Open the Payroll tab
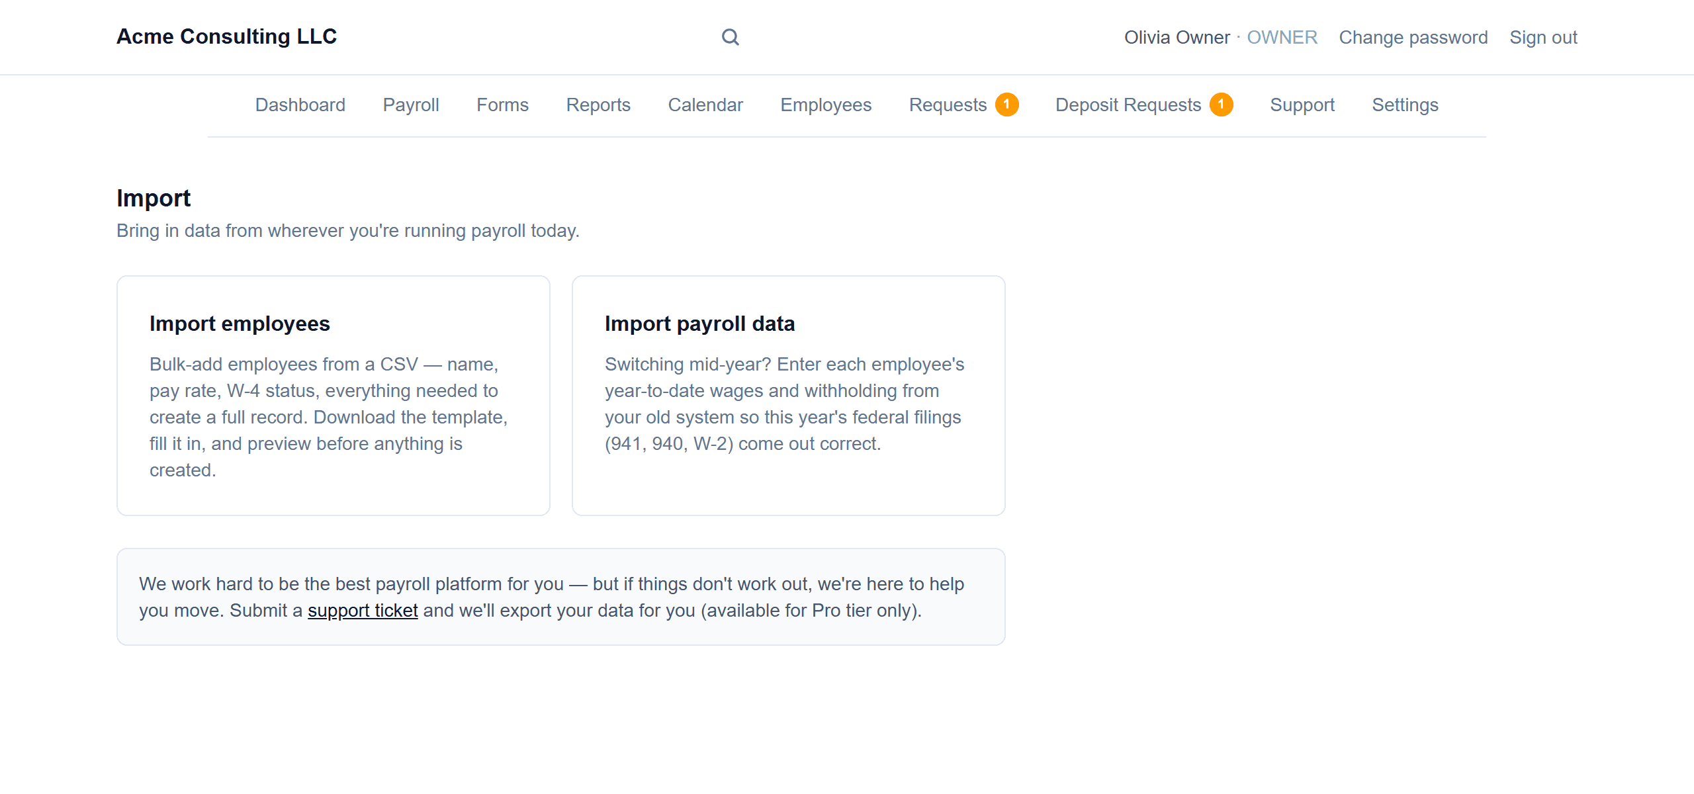Image resolution: width=1694 pixels, height=794 pixels. [411, 105]
